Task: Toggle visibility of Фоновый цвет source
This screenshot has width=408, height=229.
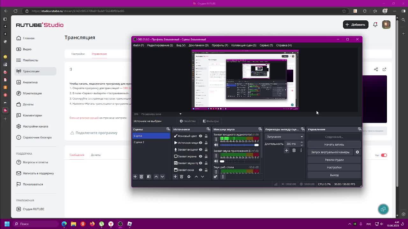Action: 200,136
